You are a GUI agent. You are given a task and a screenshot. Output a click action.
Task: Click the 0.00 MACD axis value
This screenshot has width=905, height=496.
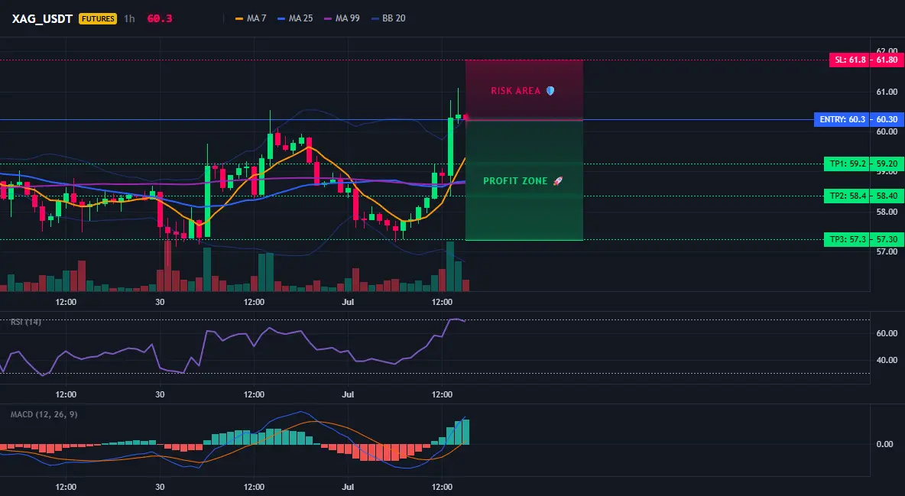click(x=885, y=444)
